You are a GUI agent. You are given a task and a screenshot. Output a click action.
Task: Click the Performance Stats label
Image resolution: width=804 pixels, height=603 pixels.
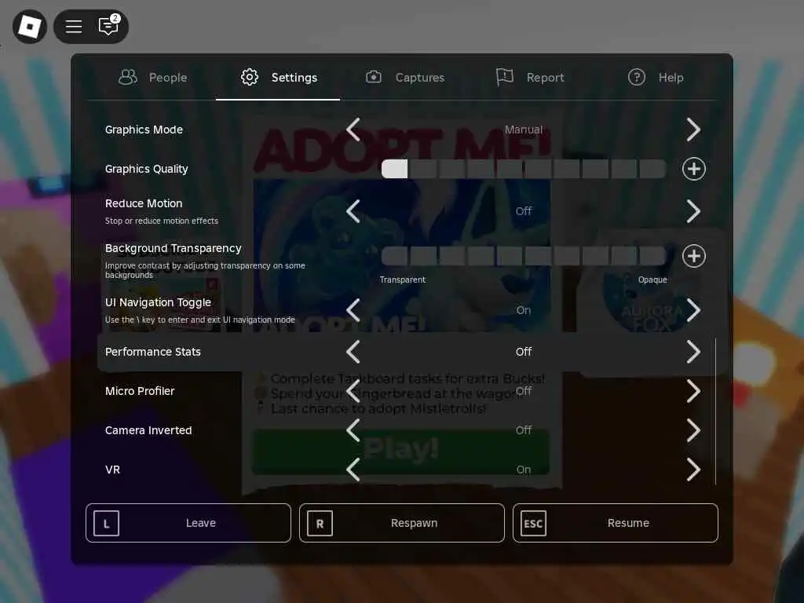click(153, 352)
